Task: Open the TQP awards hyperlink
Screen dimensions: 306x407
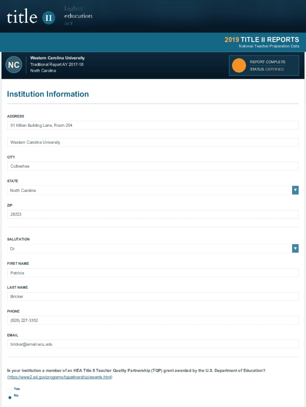Action: click(x=60, y=377)
